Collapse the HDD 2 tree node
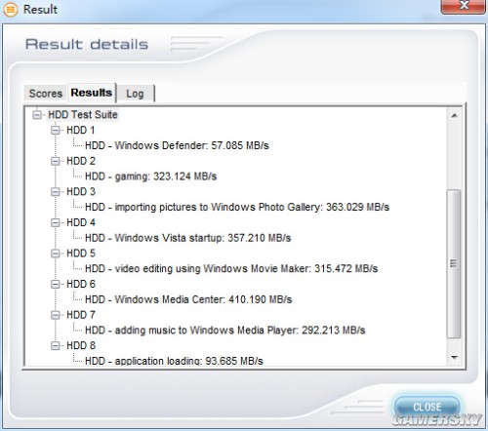Image resolution: width=488 pixels, height=431 pixels. pos(56,161)
